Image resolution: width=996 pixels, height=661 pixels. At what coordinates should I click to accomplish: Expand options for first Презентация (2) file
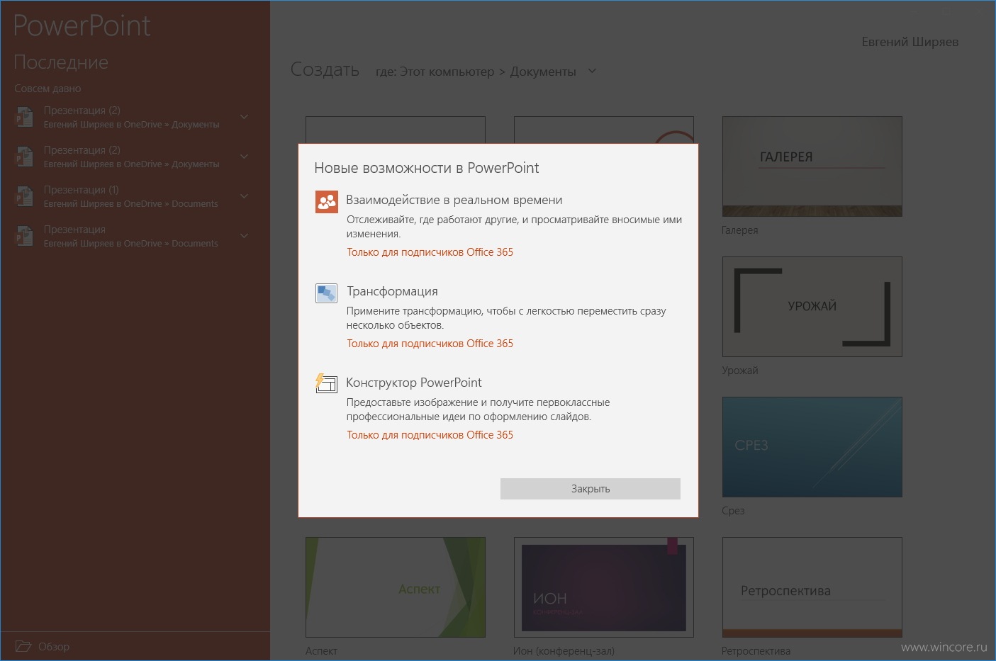(x=244, y=117)
